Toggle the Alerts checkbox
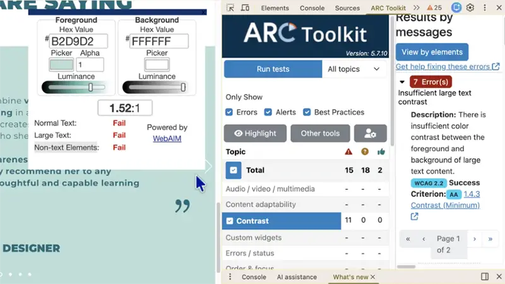Image resolution: width=505 pixels, height=284 pixels. 268,112
